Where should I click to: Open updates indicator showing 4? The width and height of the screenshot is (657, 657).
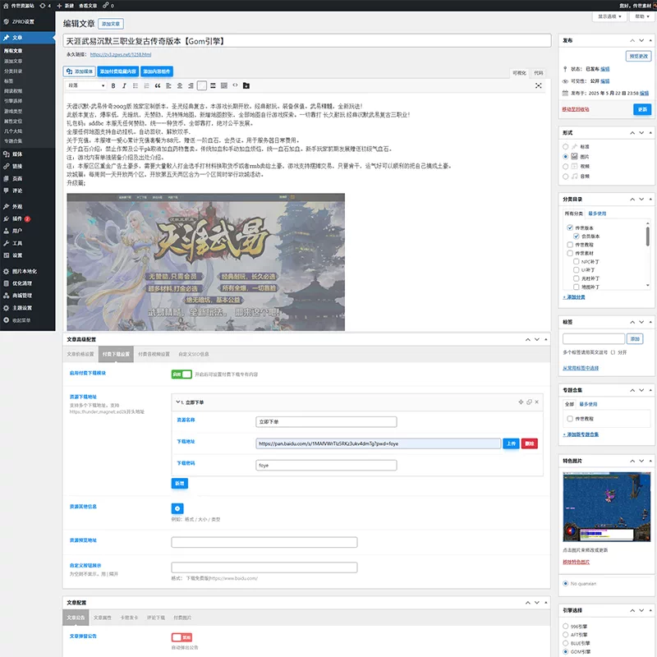coord(45,6)
